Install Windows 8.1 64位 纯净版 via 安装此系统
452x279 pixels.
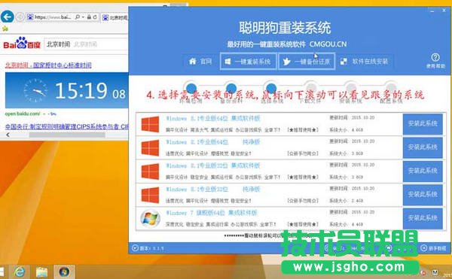click(x=423, y=147)
